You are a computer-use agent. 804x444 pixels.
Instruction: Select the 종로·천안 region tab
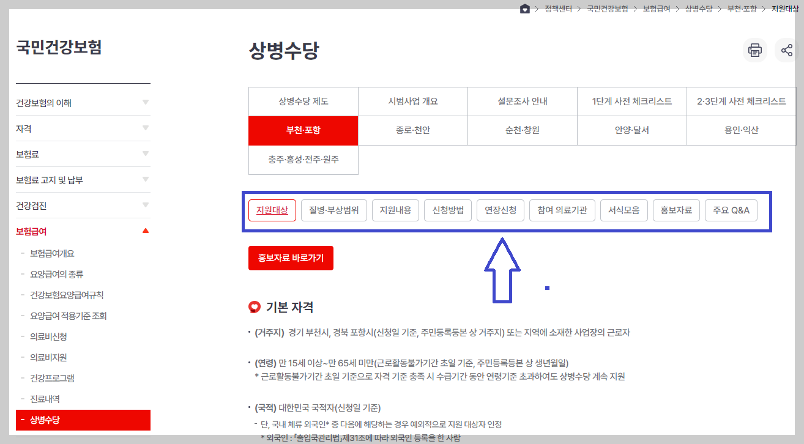pyautogui.click(x=412, y=130)
